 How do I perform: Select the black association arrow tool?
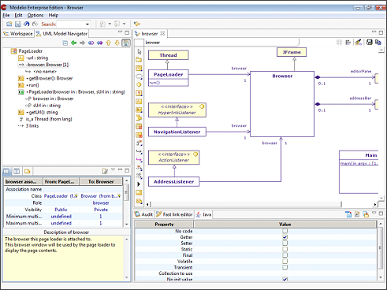[139, 151]
